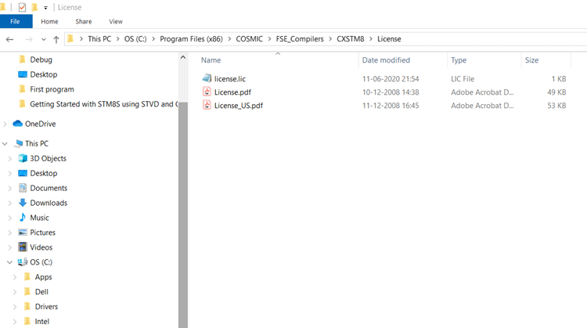The width and height of the screenshot is (587, 328).
Task: Expand the OneDrive tree node
Action: tap(5, 124)
